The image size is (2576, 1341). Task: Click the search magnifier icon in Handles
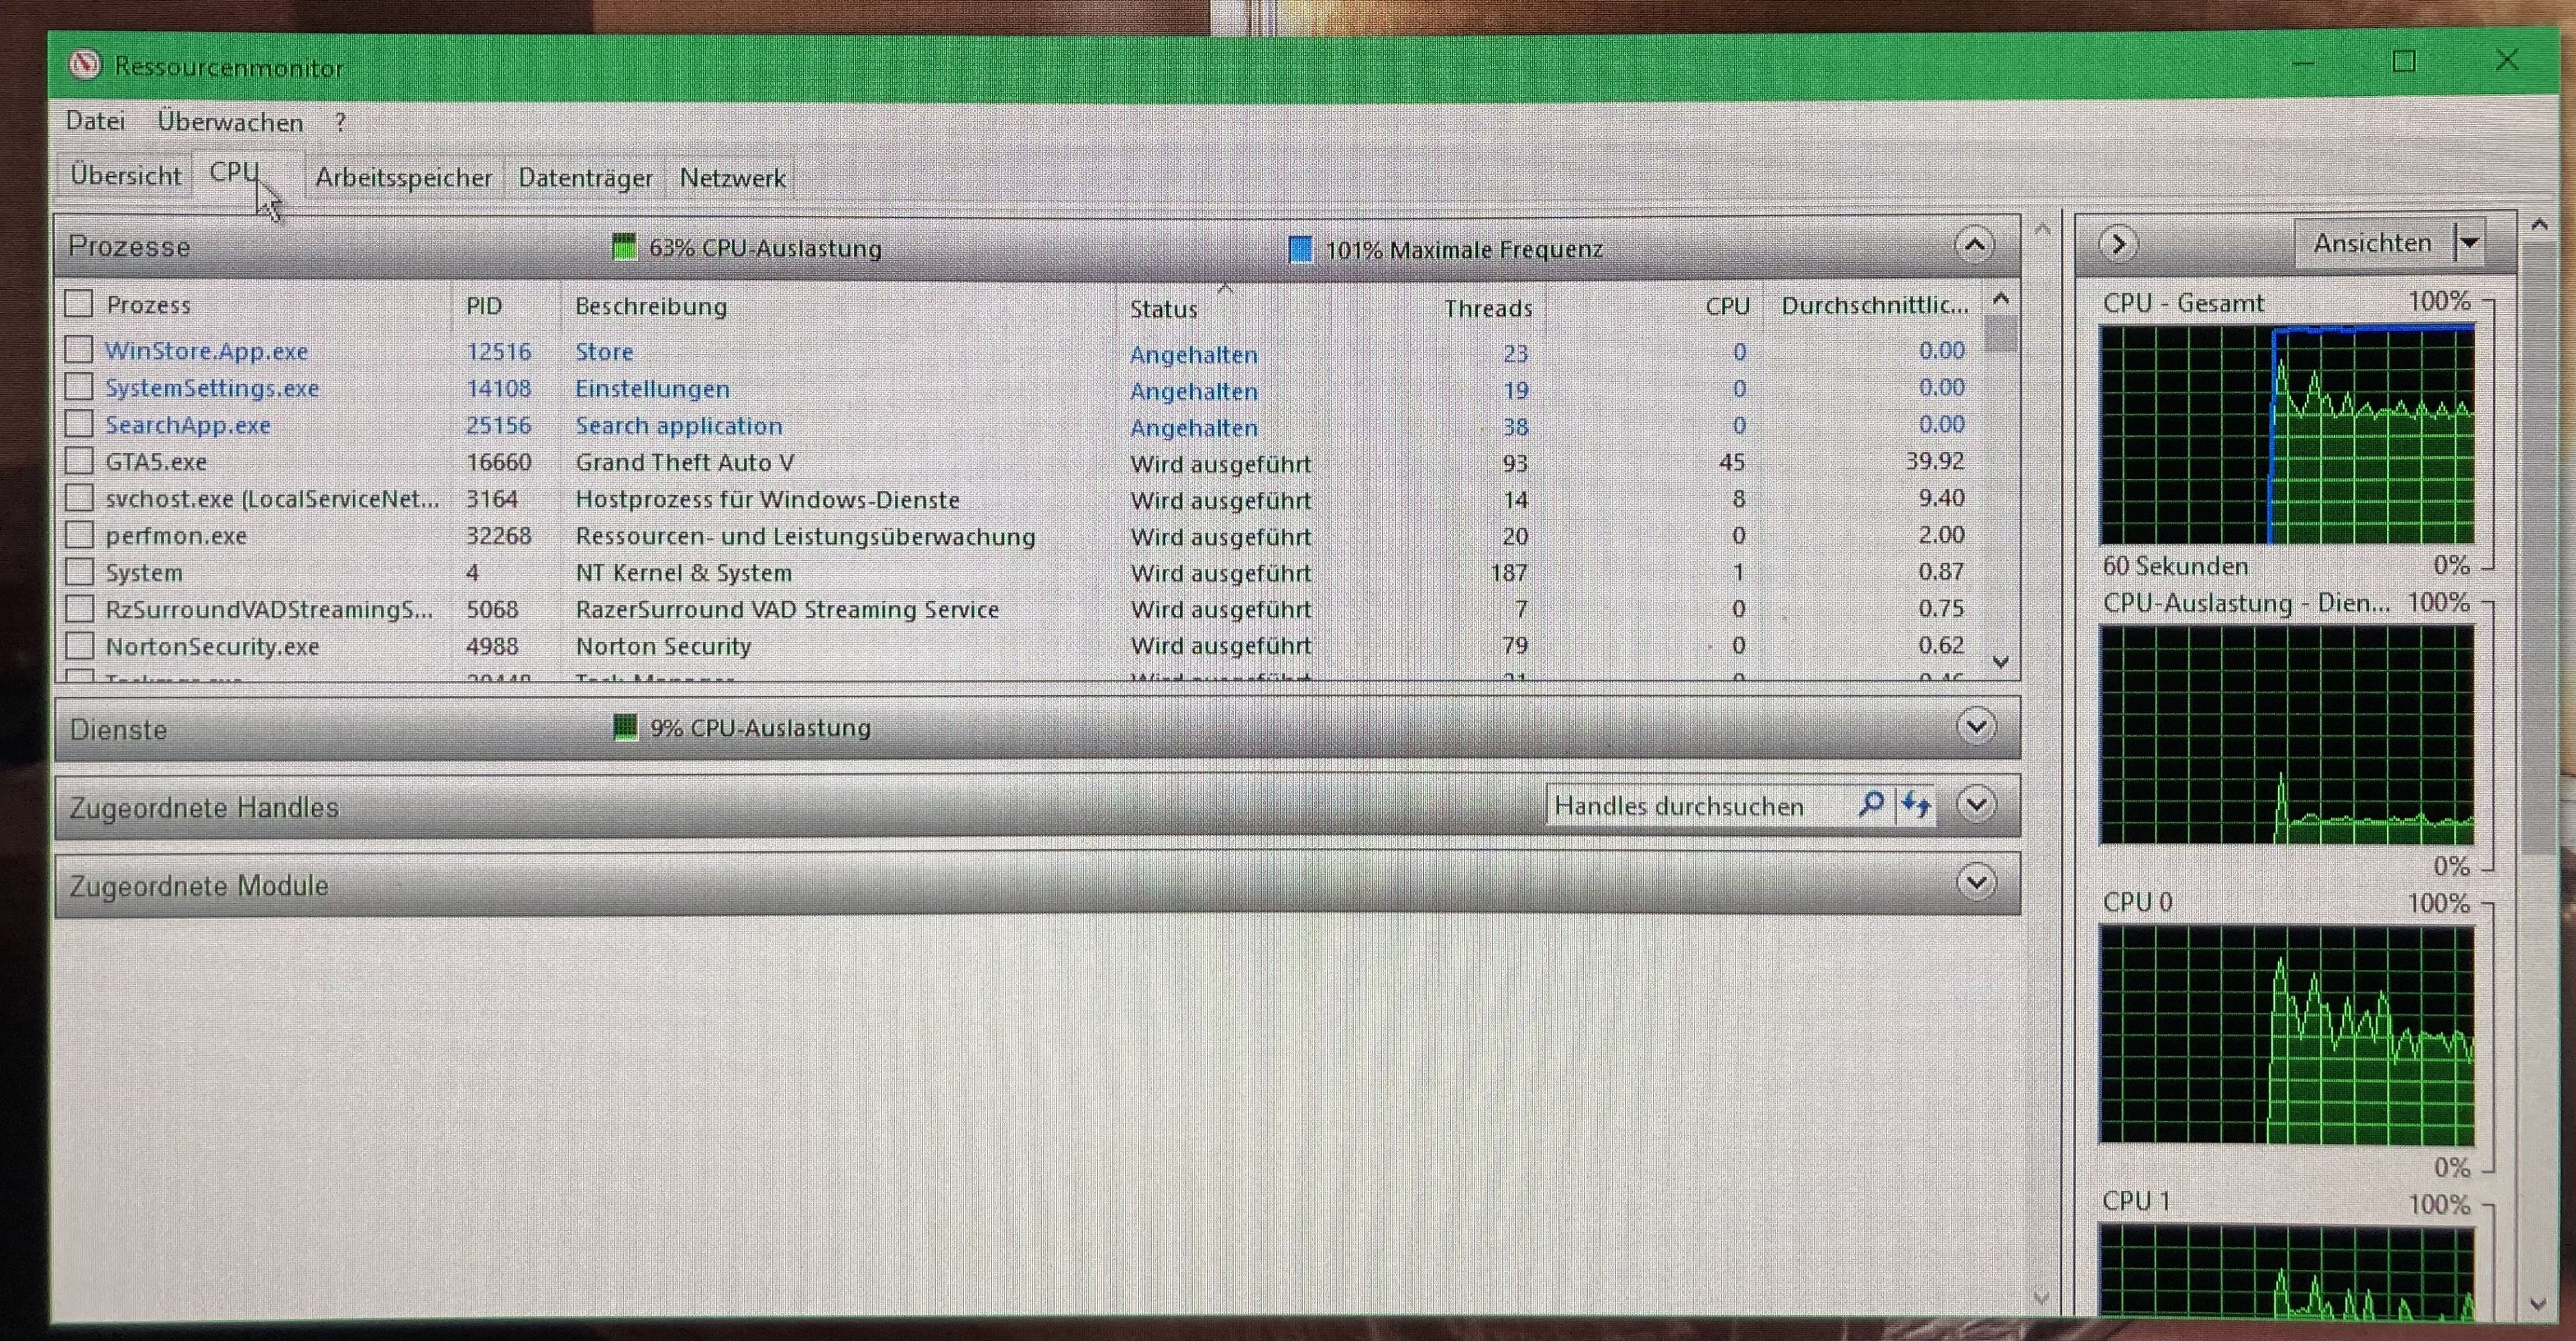click(1871, 804)
